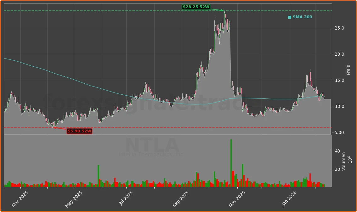Image resolution: width=357 pixels, height=212 pixels.
Task: Select the red dashed 52-week low line
Action: [x=157, y=127]
